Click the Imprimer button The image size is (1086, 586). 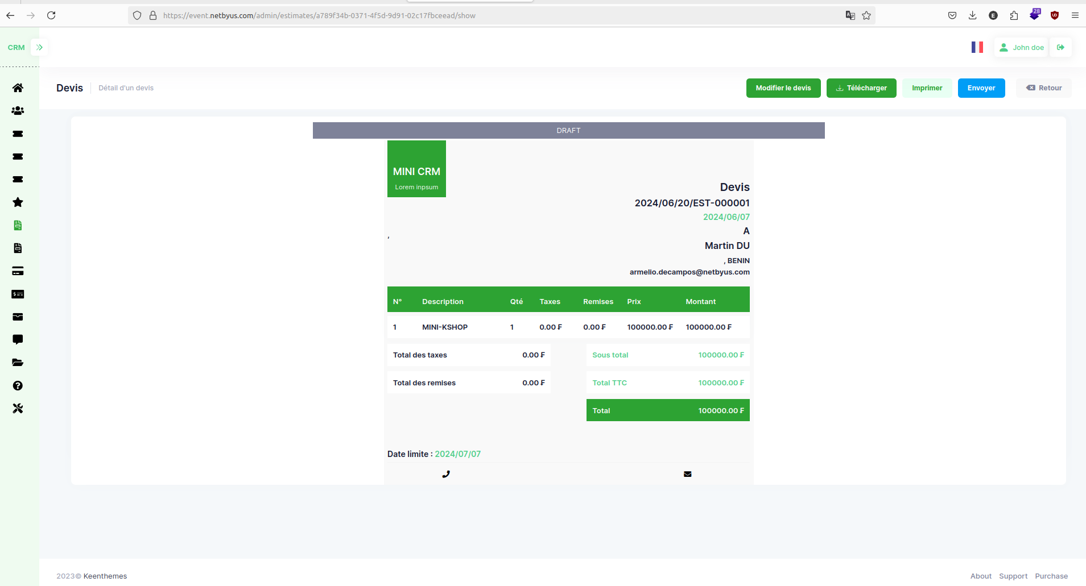click(x=927, y=88)
